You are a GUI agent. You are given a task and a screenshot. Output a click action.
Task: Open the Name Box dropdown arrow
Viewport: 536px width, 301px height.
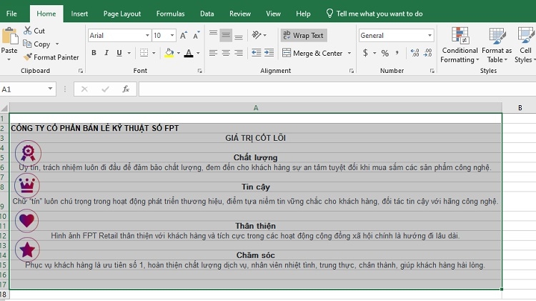tap(50, 89)
